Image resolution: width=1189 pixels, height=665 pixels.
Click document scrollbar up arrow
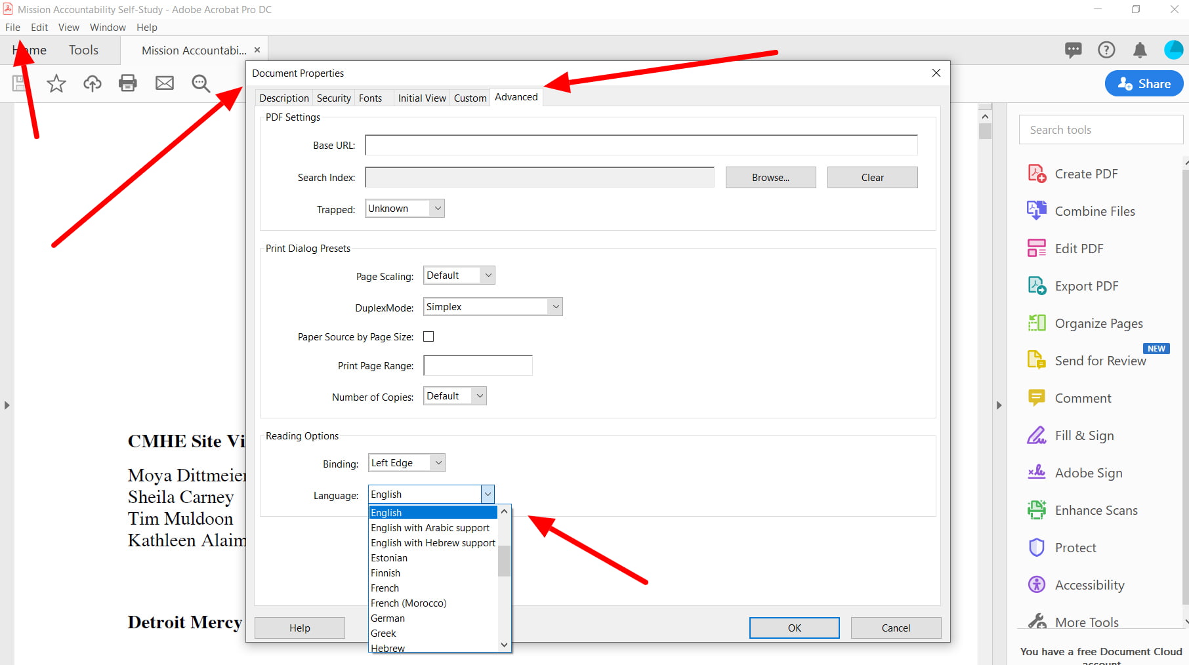click(985, 116)
